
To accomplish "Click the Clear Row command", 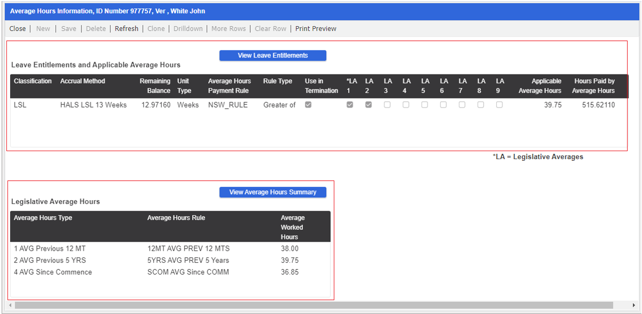I will pos(270,28).
